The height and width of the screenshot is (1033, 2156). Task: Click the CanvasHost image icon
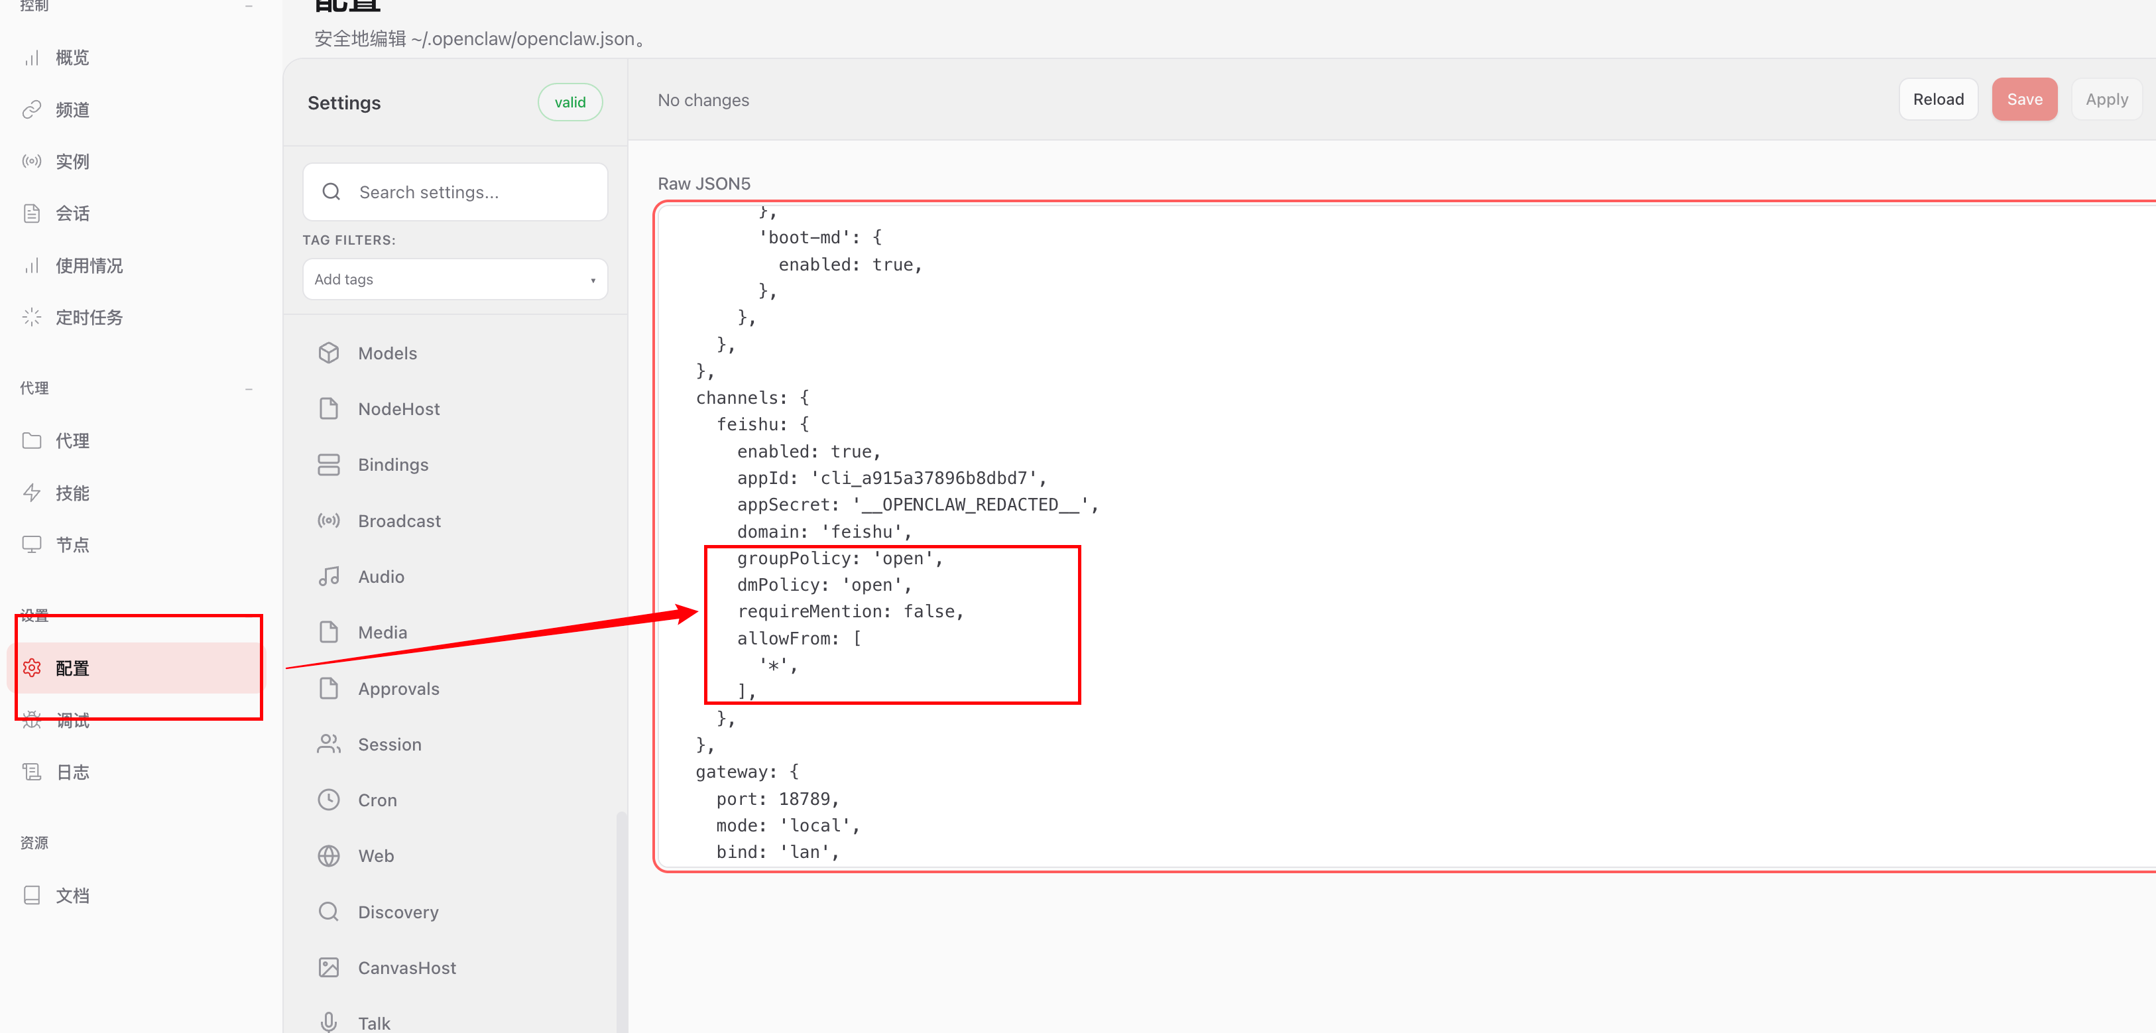coord(328,968)
